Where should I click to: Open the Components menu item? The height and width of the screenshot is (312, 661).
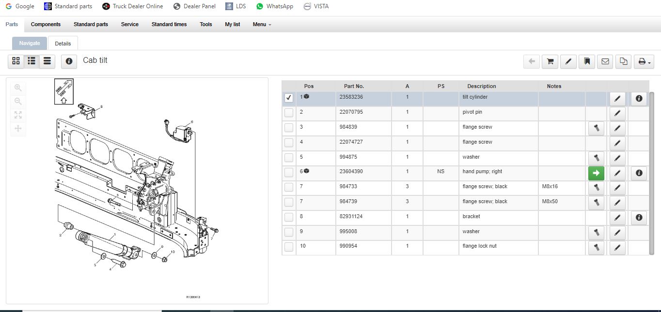coord(46,24)
